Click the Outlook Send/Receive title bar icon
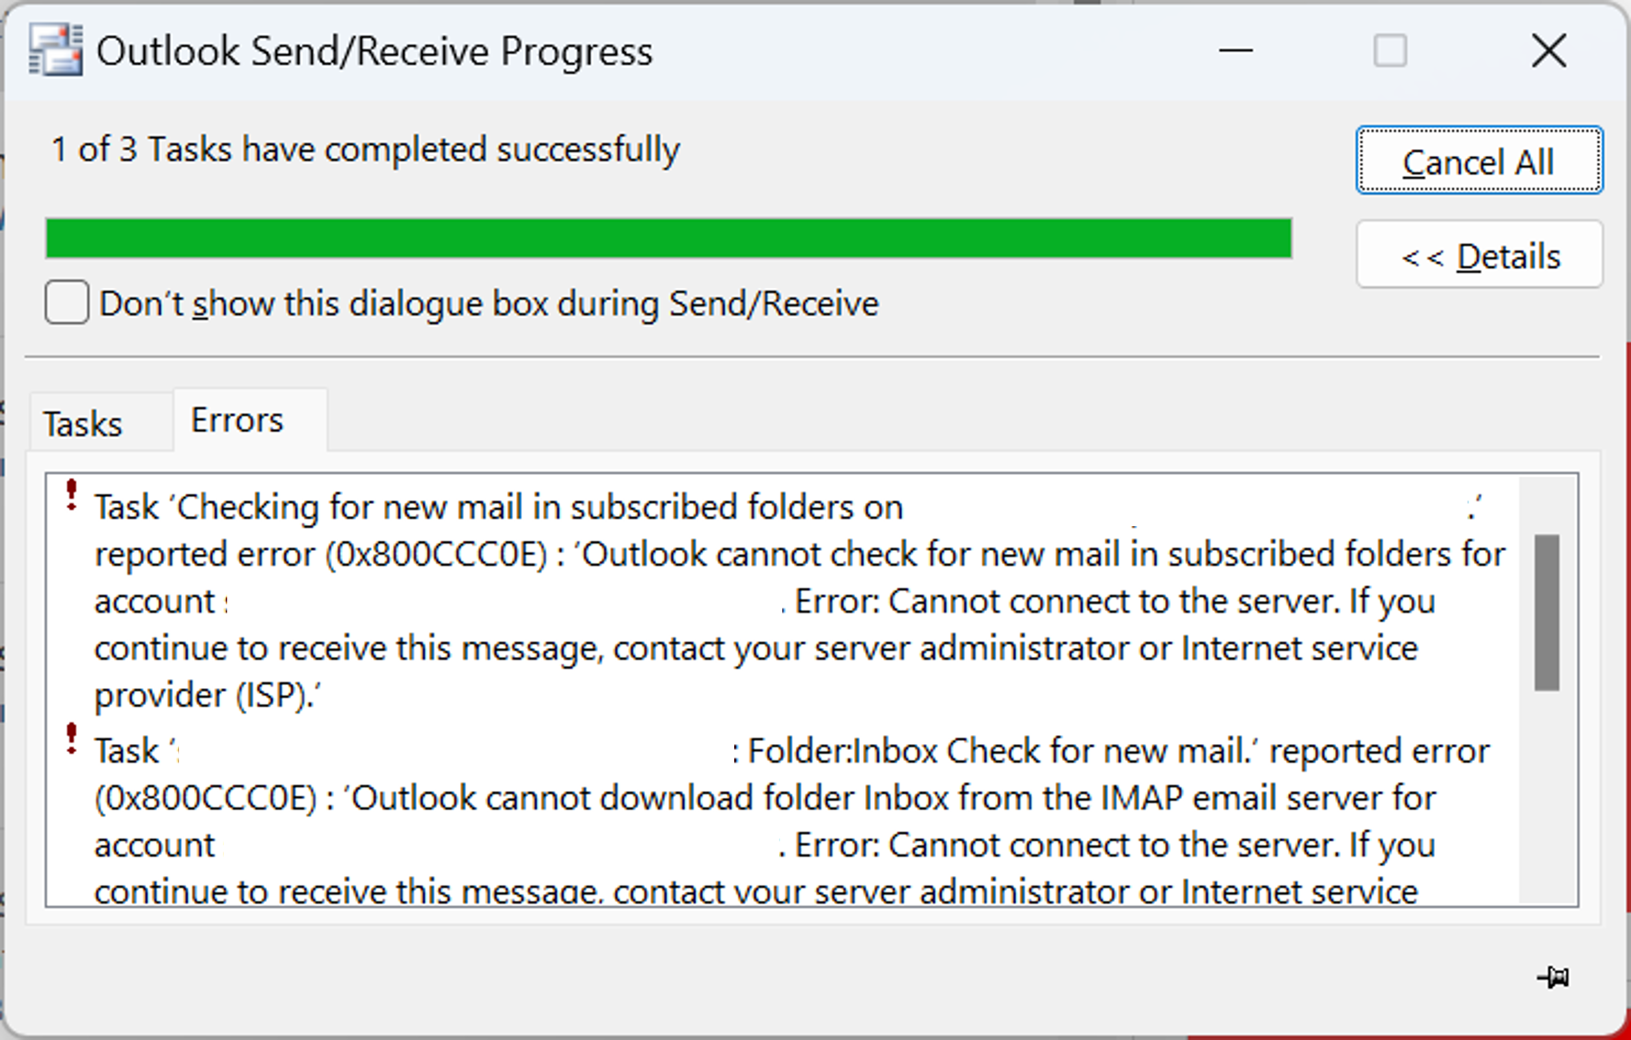1631x1040 pixels. [55, 50]
